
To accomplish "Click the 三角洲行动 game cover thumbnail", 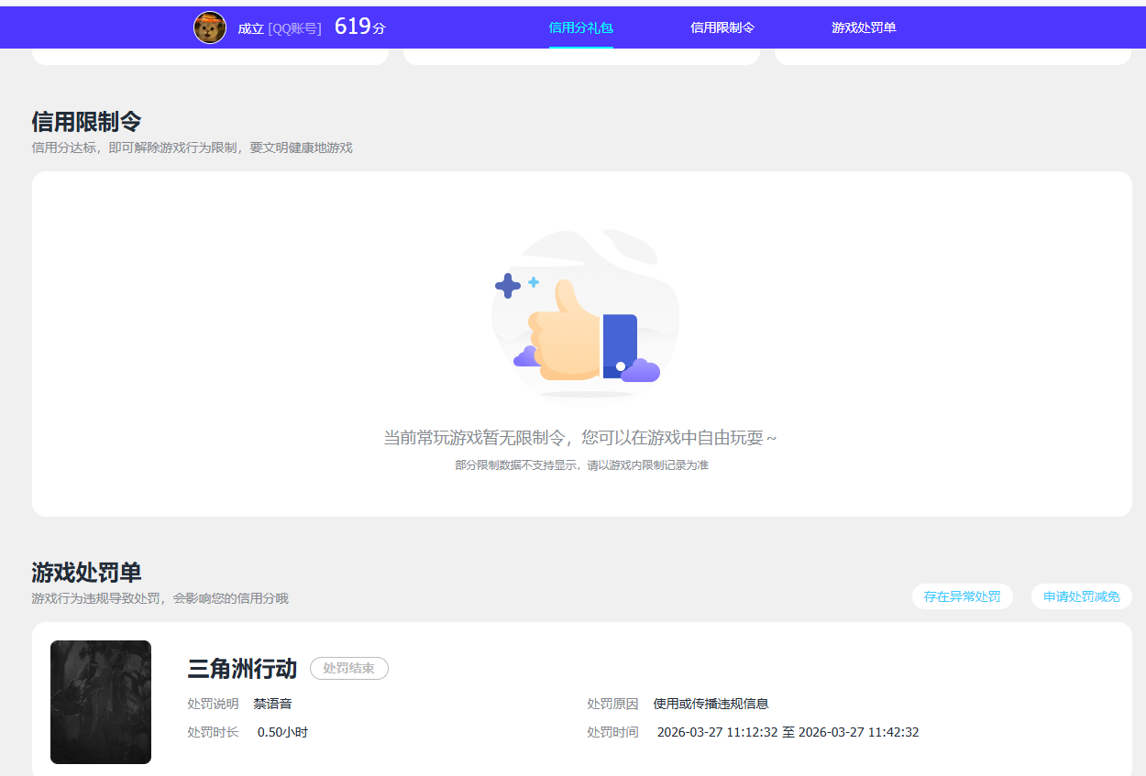I will [101, 702].
